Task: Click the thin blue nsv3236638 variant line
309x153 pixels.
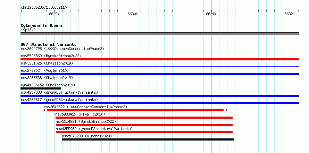Action: tap(160, 81)
